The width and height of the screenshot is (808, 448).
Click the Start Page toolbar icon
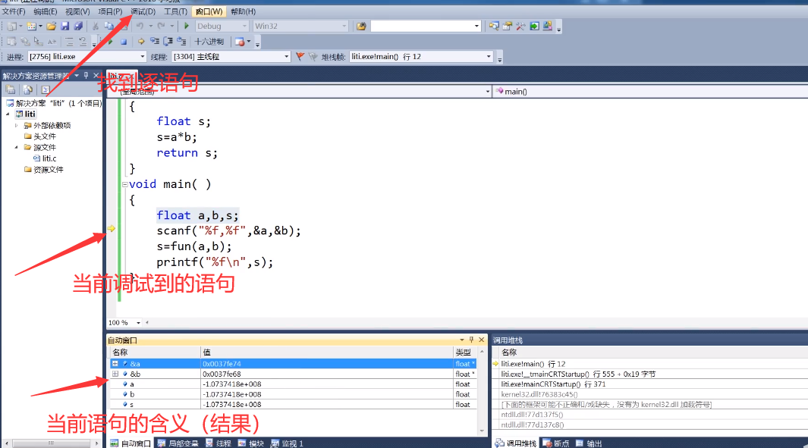(535, 26)
